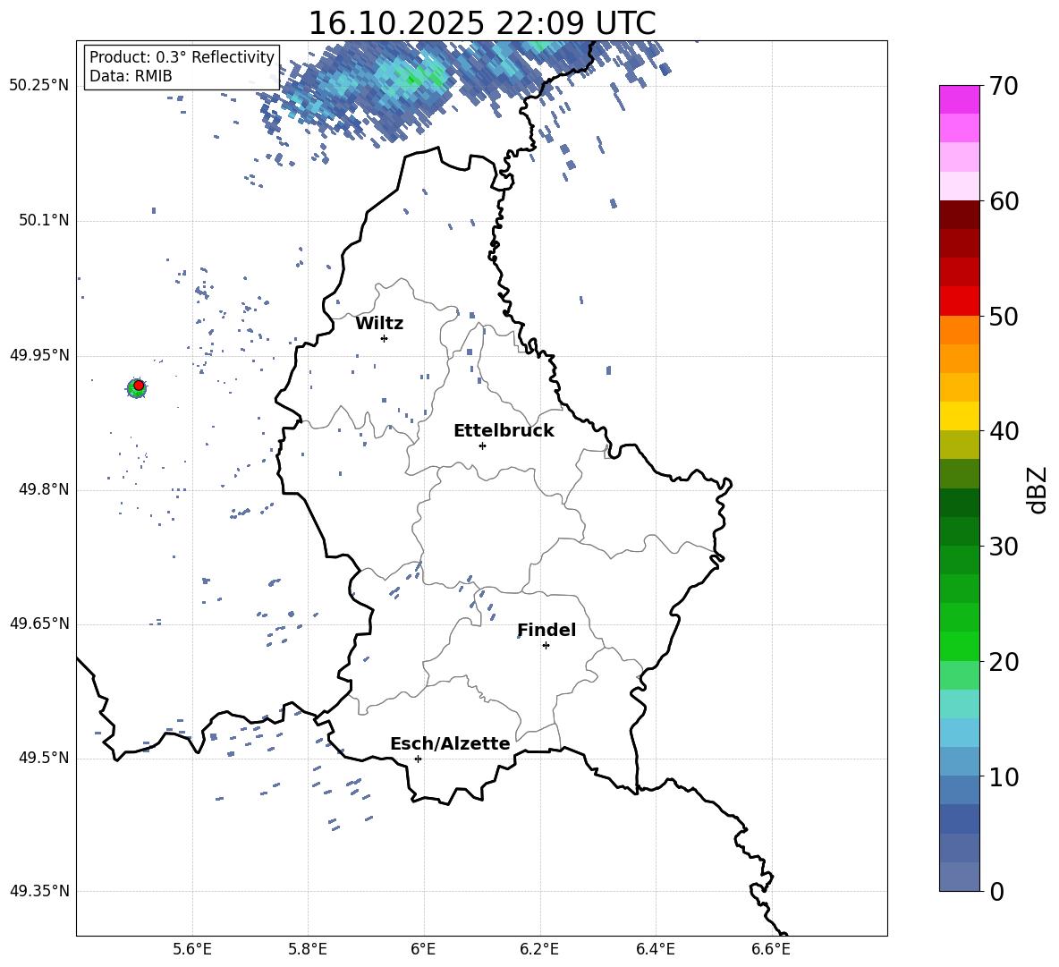
Task: Click the title 16.10.2025 22:09 UTC
Action: [481, 23]
